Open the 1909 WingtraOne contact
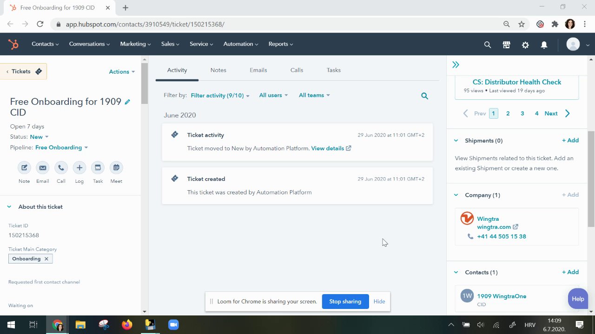595x334 pixels. point(502,296)
